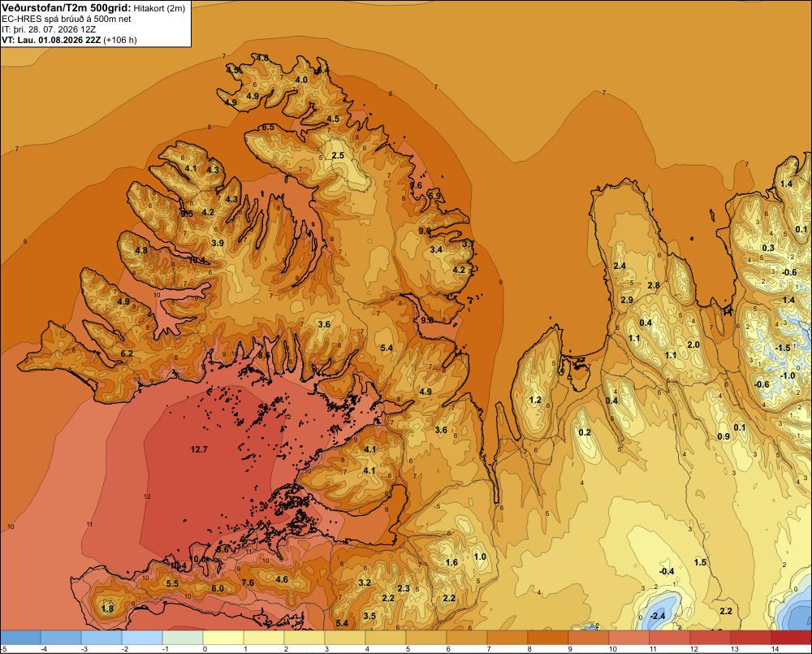Click the '3.2' temperature value
The width and height of the screenshot is (812, 654).
point(365,583)
